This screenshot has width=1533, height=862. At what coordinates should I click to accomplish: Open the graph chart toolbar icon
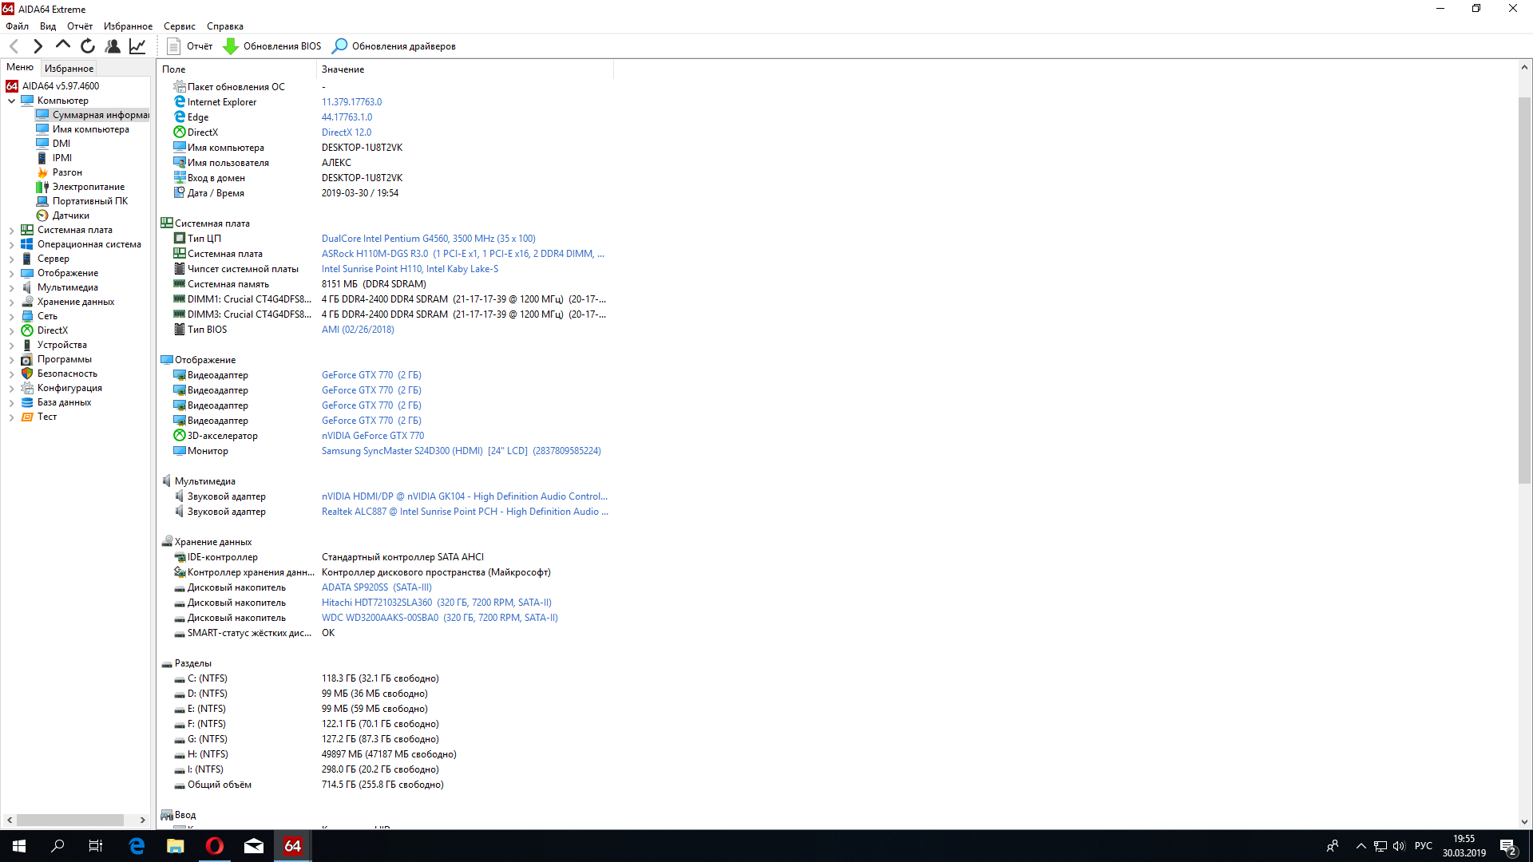(x=137, y=46)
